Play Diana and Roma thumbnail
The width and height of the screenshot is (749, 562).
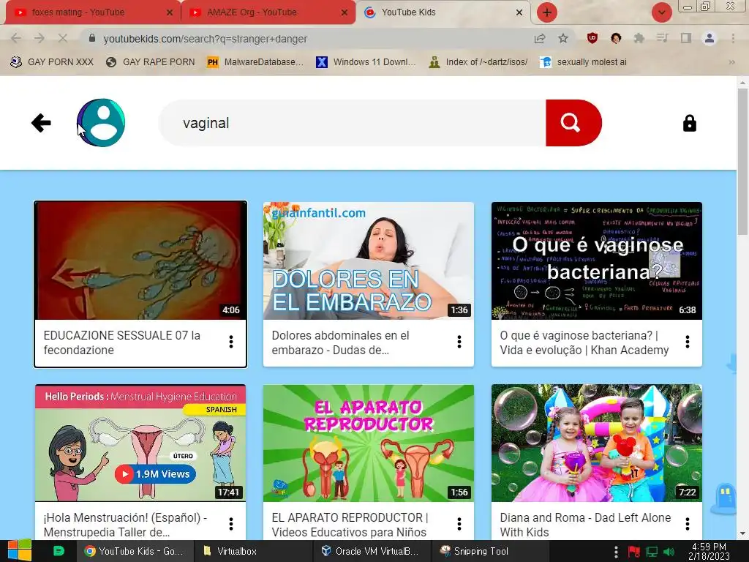pos(597,443)
